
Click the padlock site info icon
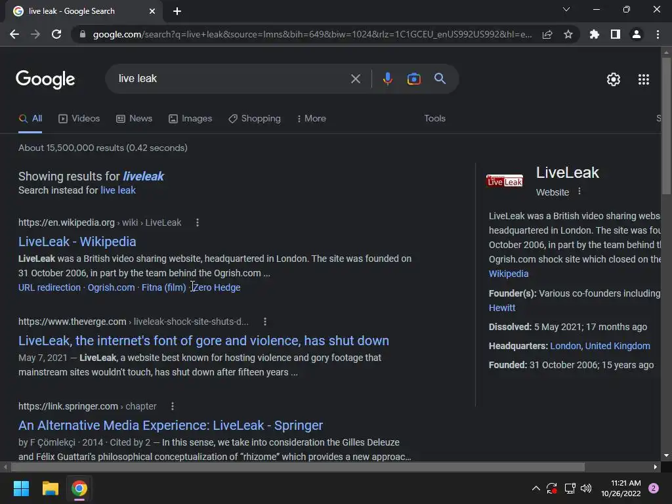click(x=83, y=34)
